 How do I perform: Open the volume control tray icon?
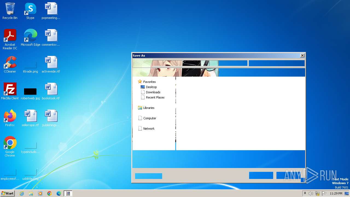click(311, 193)
